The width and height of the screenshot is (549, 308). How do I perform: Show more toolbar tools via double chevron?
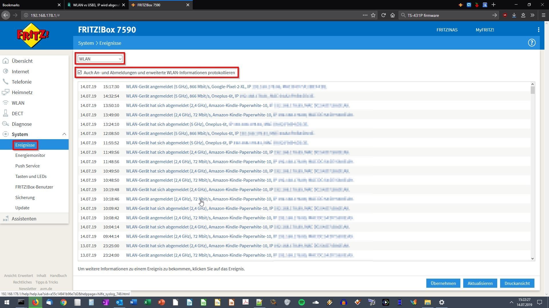[x=532, y=15]
